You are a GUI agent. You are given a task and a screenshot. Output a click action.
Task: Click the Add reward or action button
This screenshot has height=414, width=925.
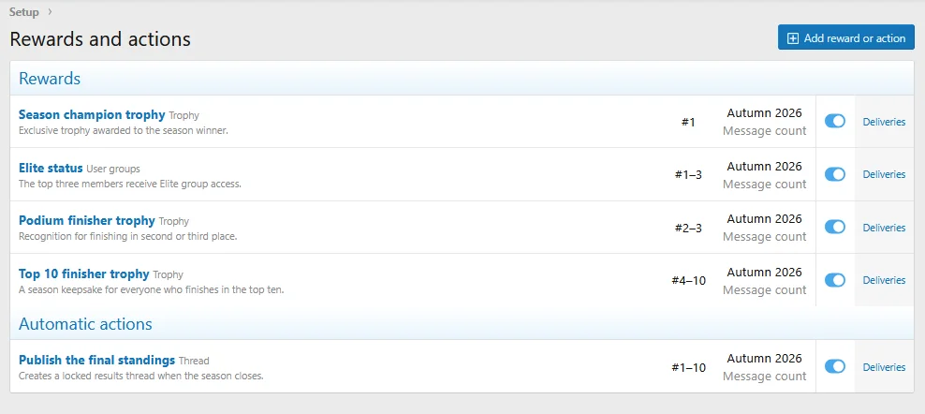click(x=846, y=37)
